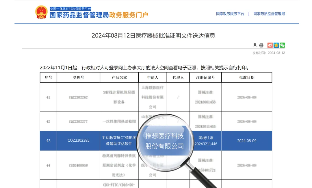Share via the QZone star icon

tap(276, 45)
